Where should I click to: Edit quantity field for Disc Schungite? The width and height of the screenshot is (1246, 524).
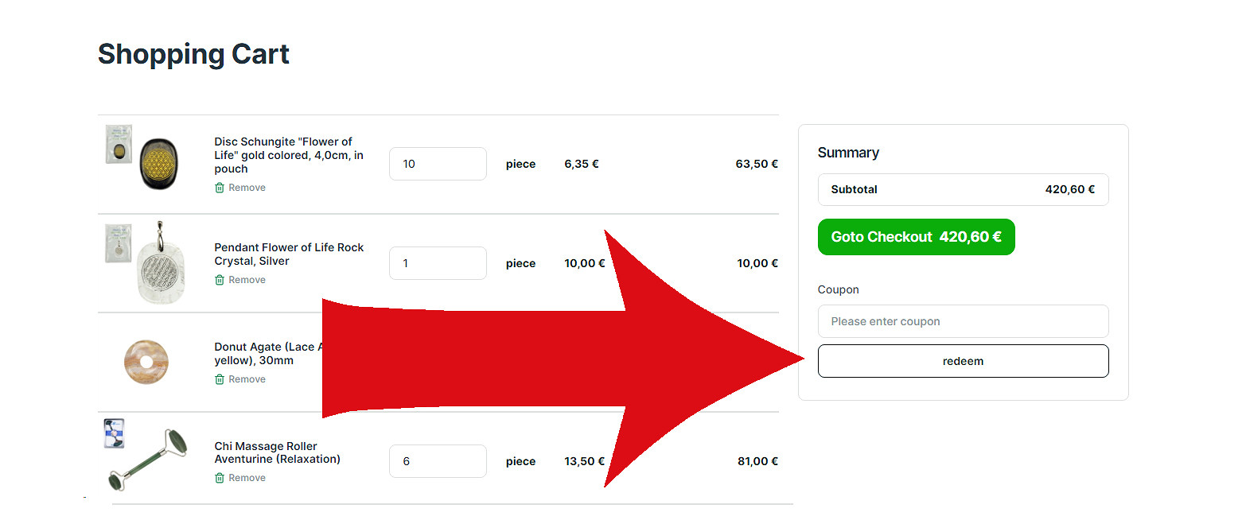coord(438,164)
